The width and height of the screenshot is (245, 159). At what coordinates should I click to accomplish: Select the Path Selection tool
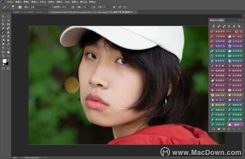8,48
